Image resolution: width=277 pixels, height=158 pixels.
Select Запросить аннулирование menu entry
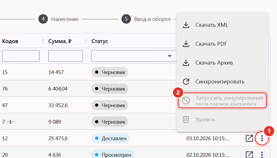click(222, 101)
